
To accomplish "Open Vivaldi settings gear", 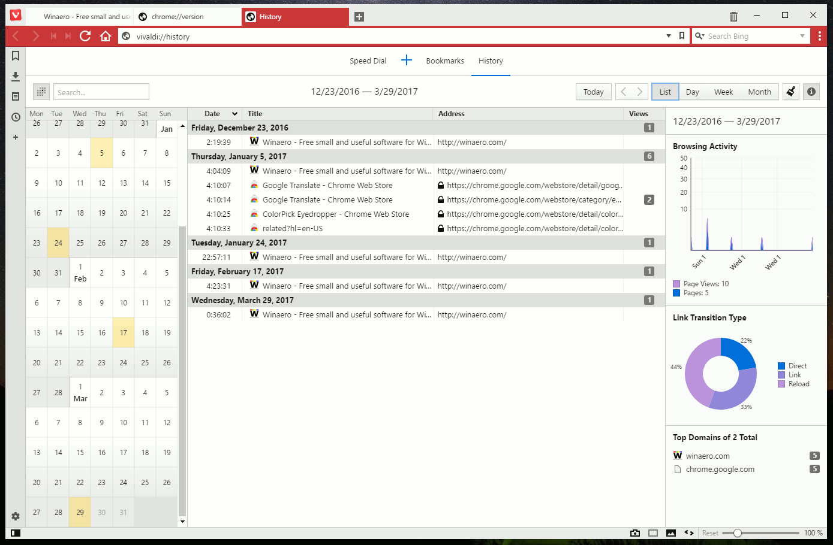I will tap(16, 516).
